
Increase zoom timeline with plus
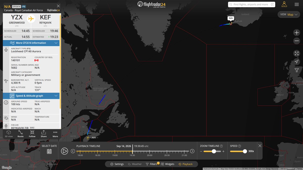pos(223,151)
